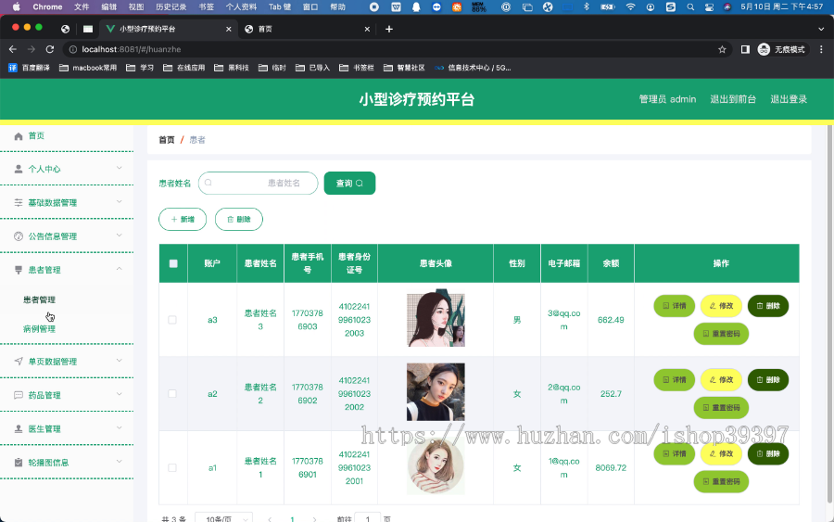Click the person icon beside 个人中心

[19, 170]
